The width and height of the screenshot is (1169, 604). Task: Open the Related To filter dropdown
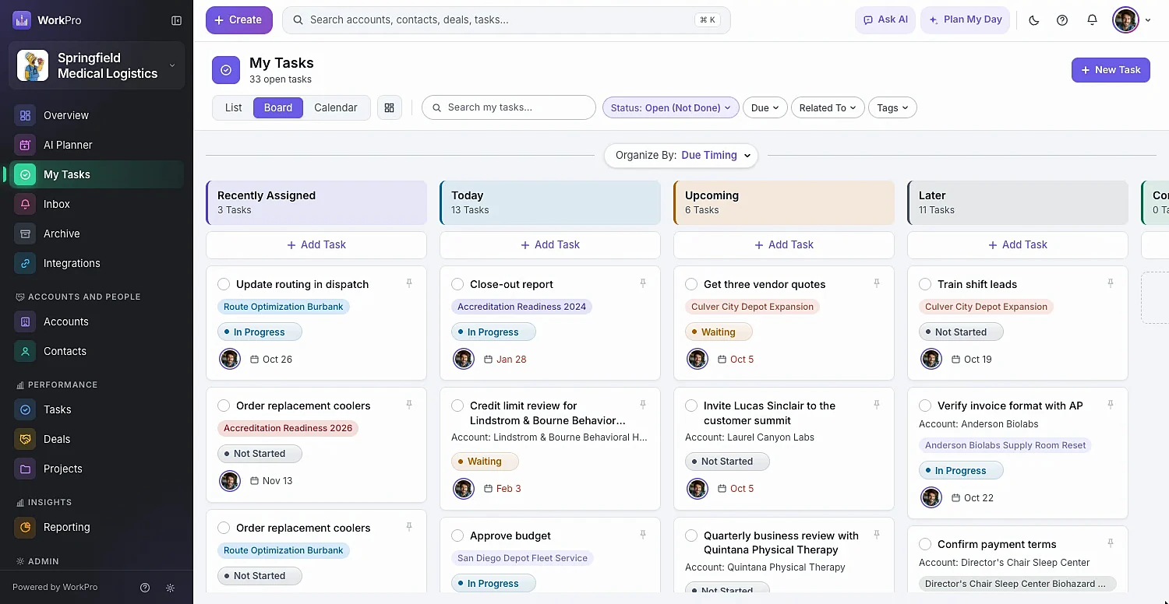(828, 107)
